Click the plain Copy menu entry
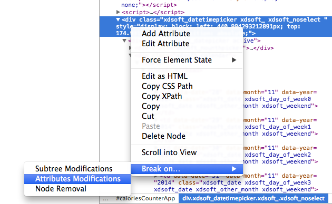332x204 pixels. click(151, 106)
